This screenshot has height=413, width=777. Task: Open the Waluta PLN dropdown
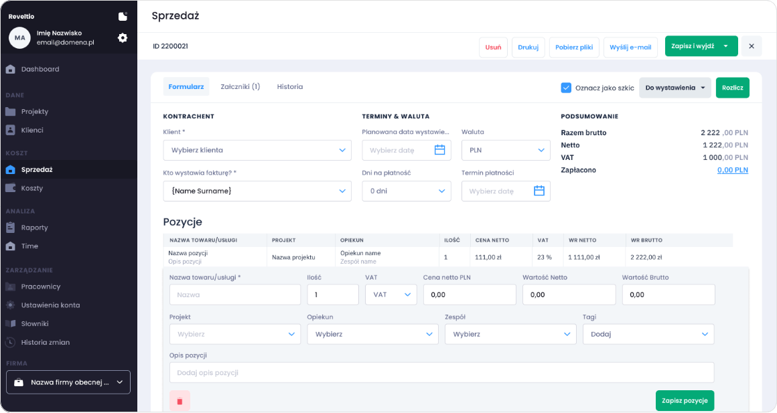tap(506, 150)
